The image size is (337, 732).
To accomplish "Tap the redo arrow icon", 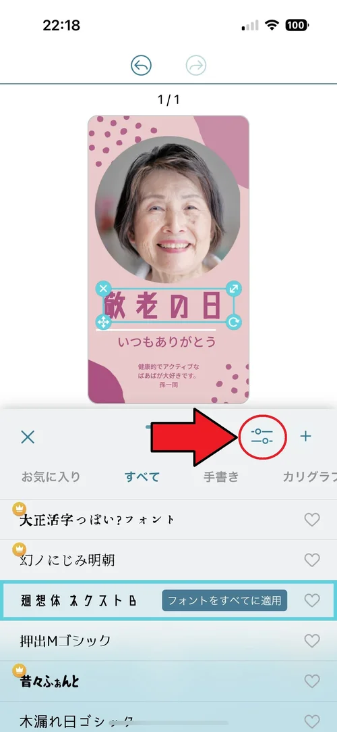I will click(x=195, y=66).
